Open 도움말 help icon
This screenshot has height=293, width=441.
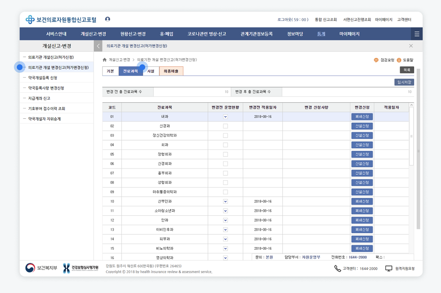(399, 60)
